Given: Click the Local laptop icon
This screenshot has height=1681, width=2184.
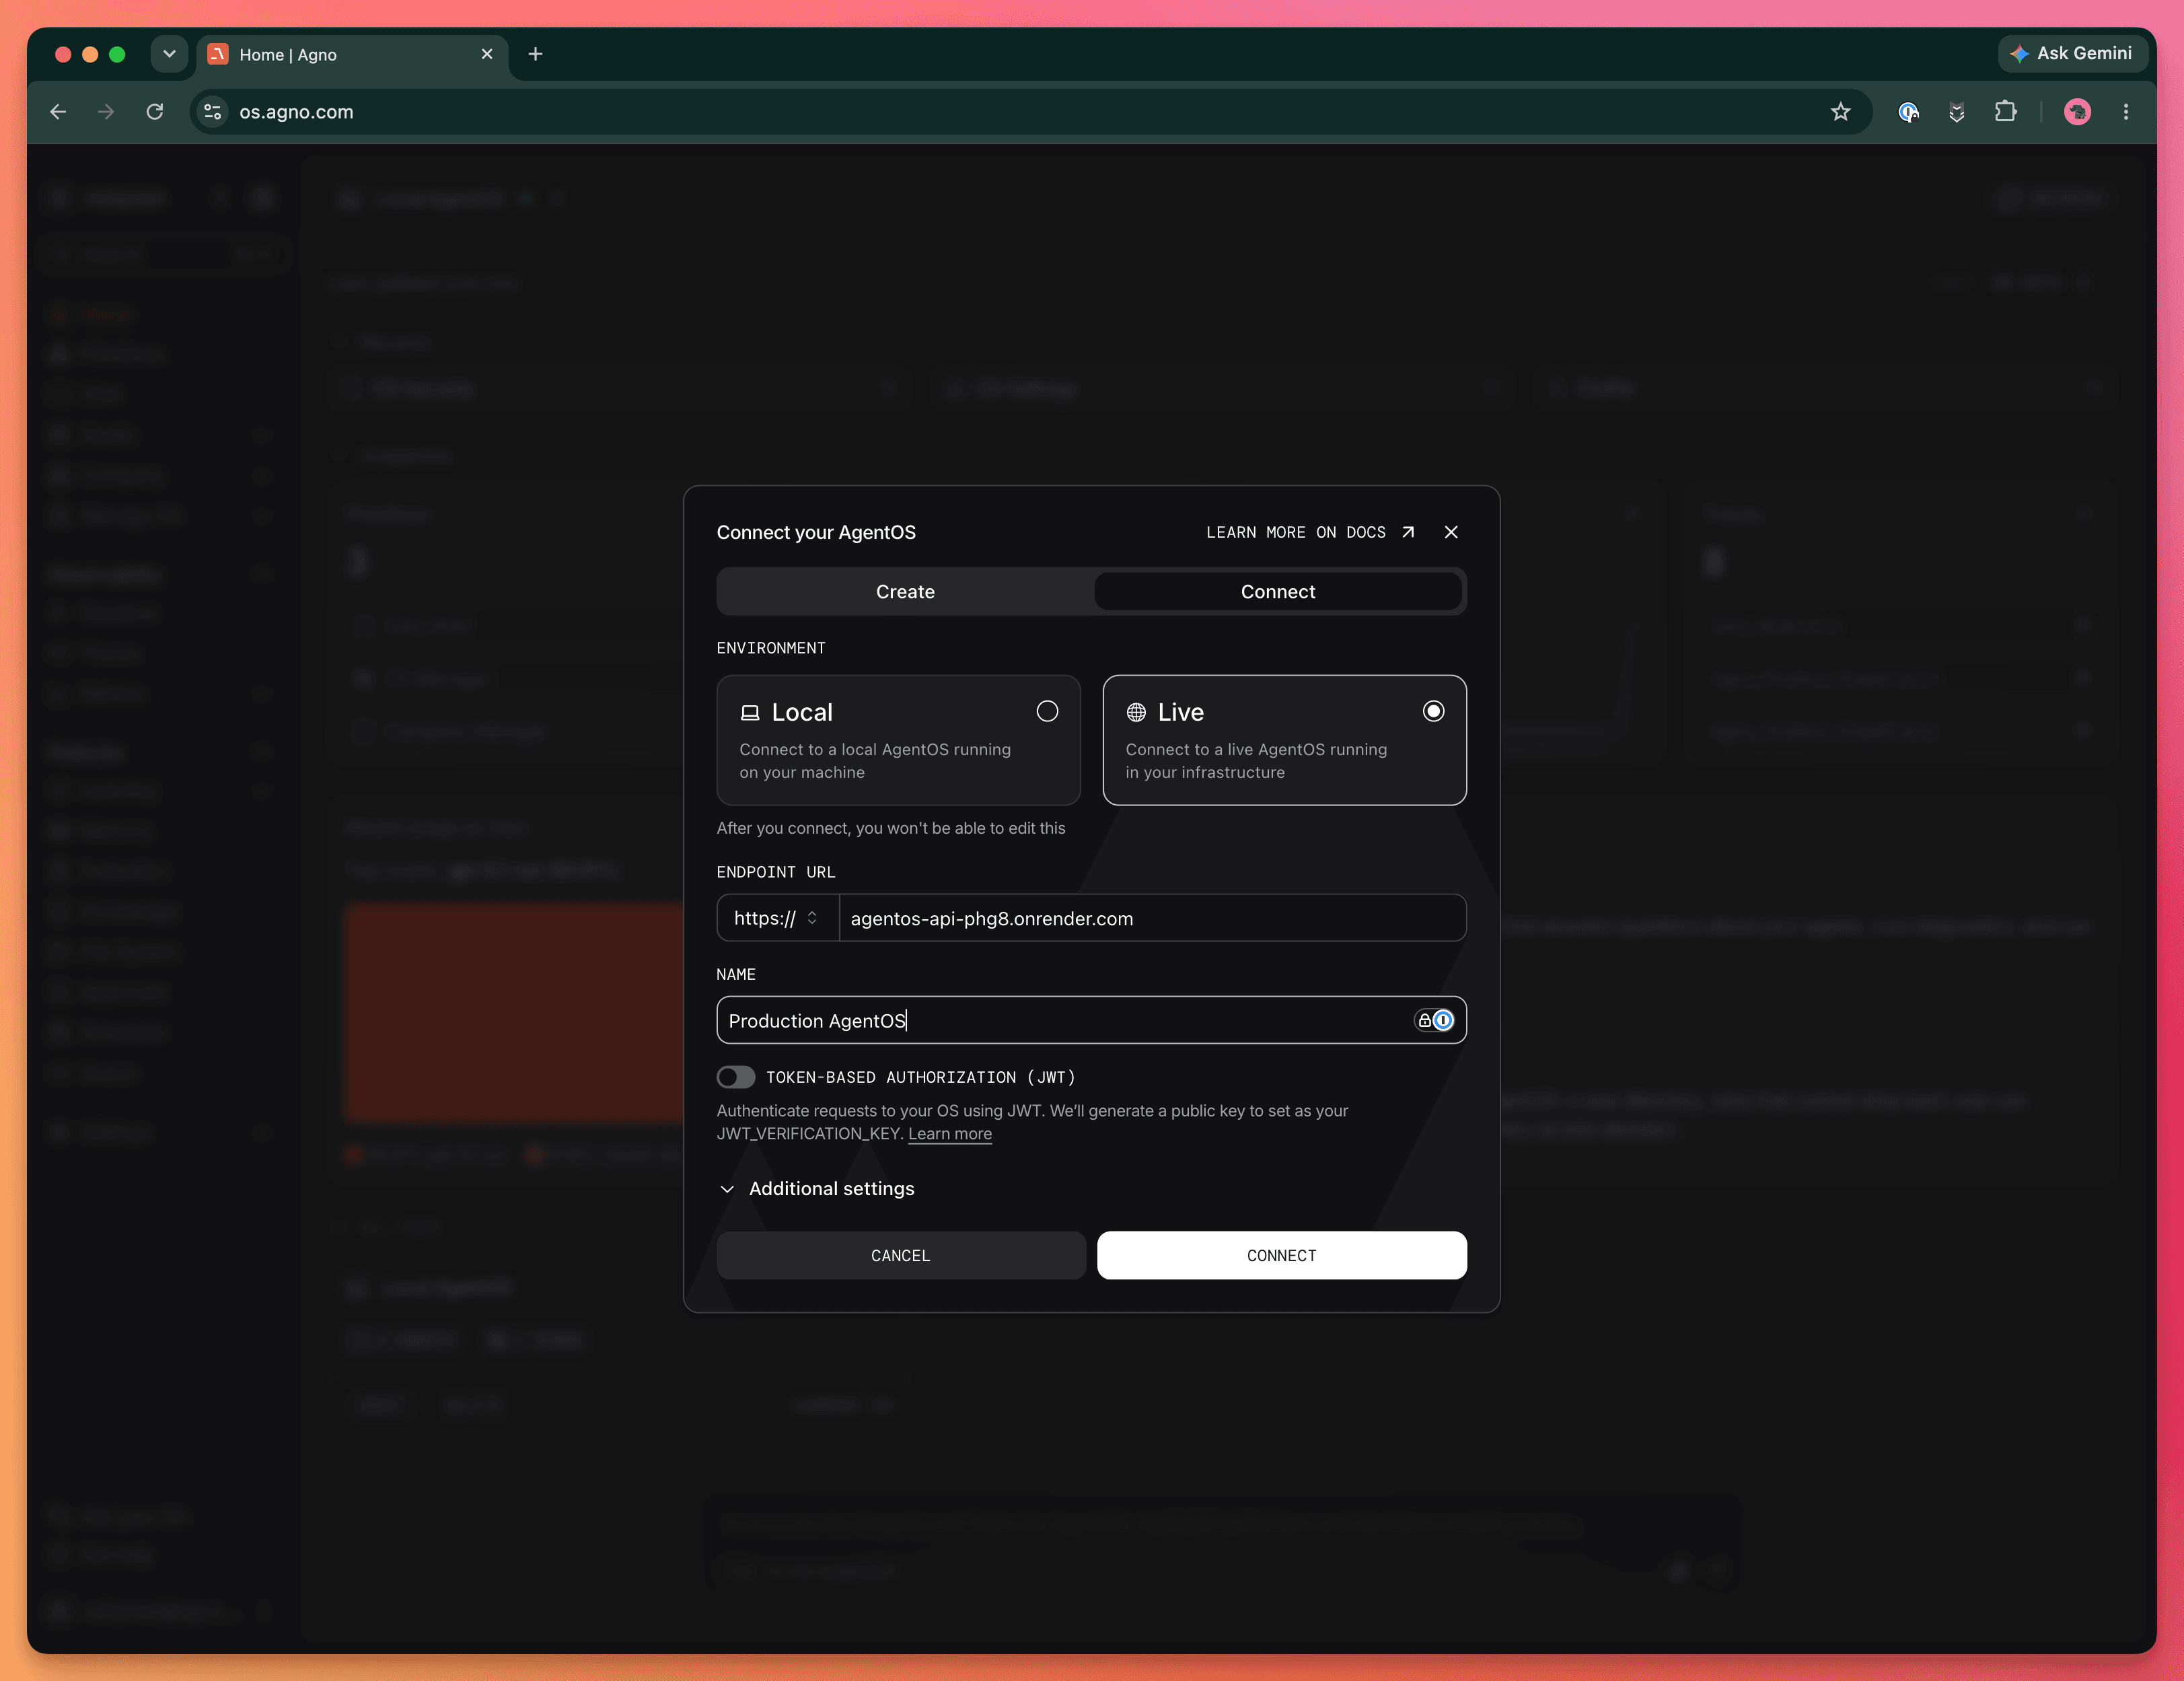Looking at the screenshot, I should pos(750,712).
